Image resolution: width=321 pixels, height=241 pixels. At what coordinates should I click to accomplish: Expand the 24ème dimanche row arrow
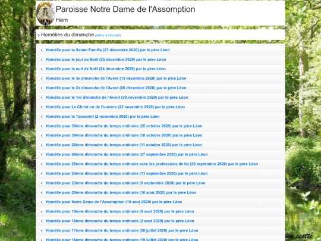point(42,174)
